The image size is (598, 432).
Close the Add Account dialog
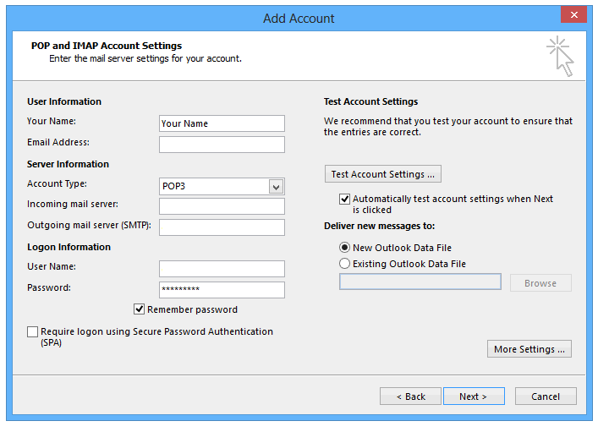click(573, 15)
